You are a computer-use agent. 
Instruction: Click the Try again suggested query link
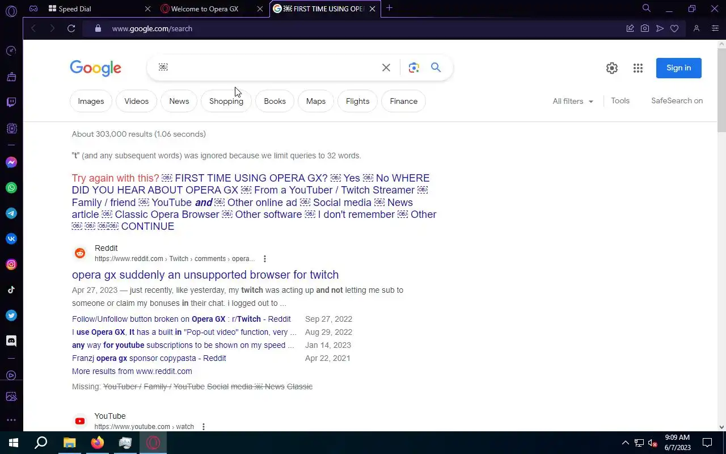click(x=254, y=202)
